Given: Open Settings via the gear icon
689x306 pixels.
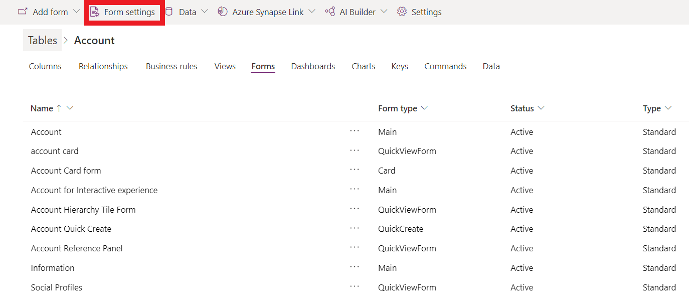Looking at the screenshot, I should [402, 12].
